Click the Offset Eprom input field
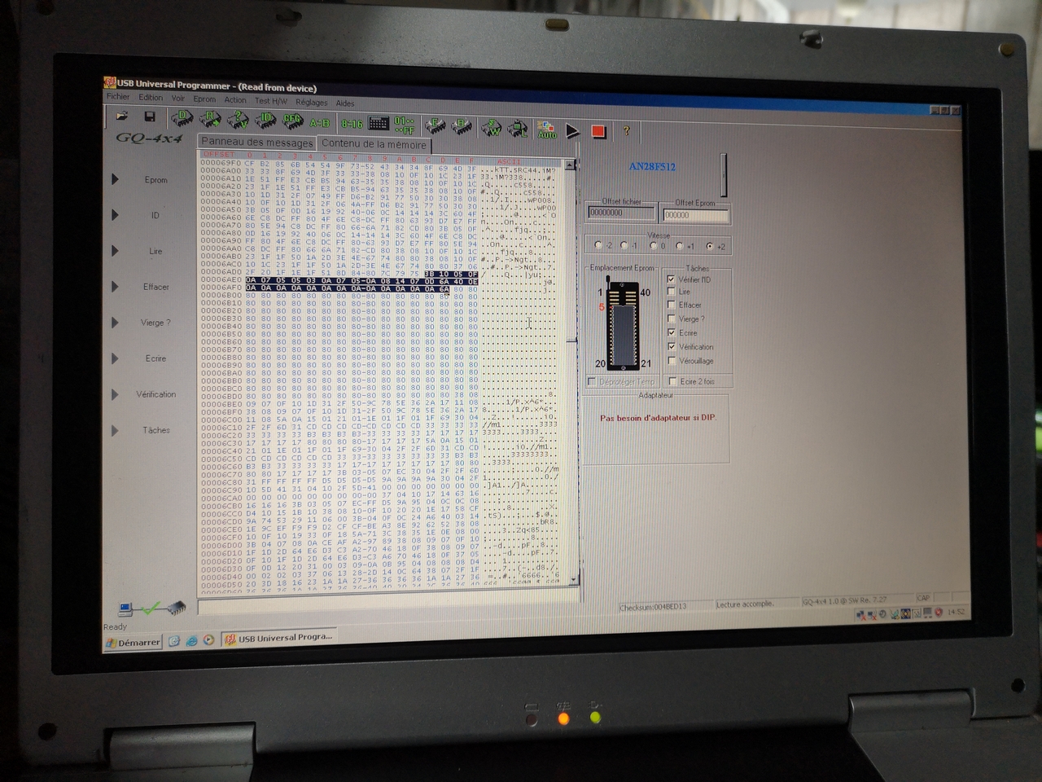 pyautogui.click(x=694, y=215)
